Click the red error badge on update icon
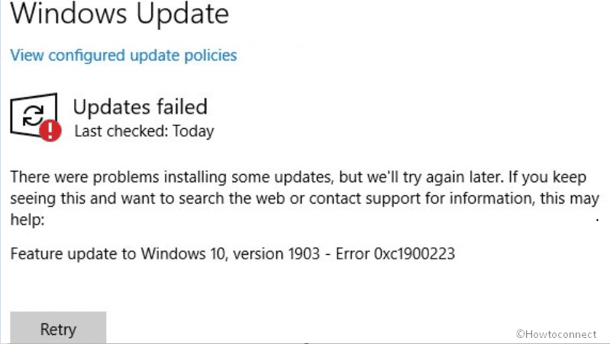The height and width of the screenshot is (344, 610). click(x=51, y=131)
